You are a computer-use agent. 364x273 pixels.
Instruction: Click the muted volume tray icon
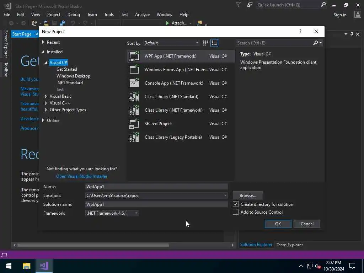click(318, 266)
